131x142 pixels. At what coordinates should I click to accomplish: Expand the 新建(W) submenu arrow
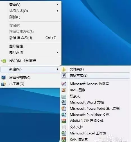(58, 69)
